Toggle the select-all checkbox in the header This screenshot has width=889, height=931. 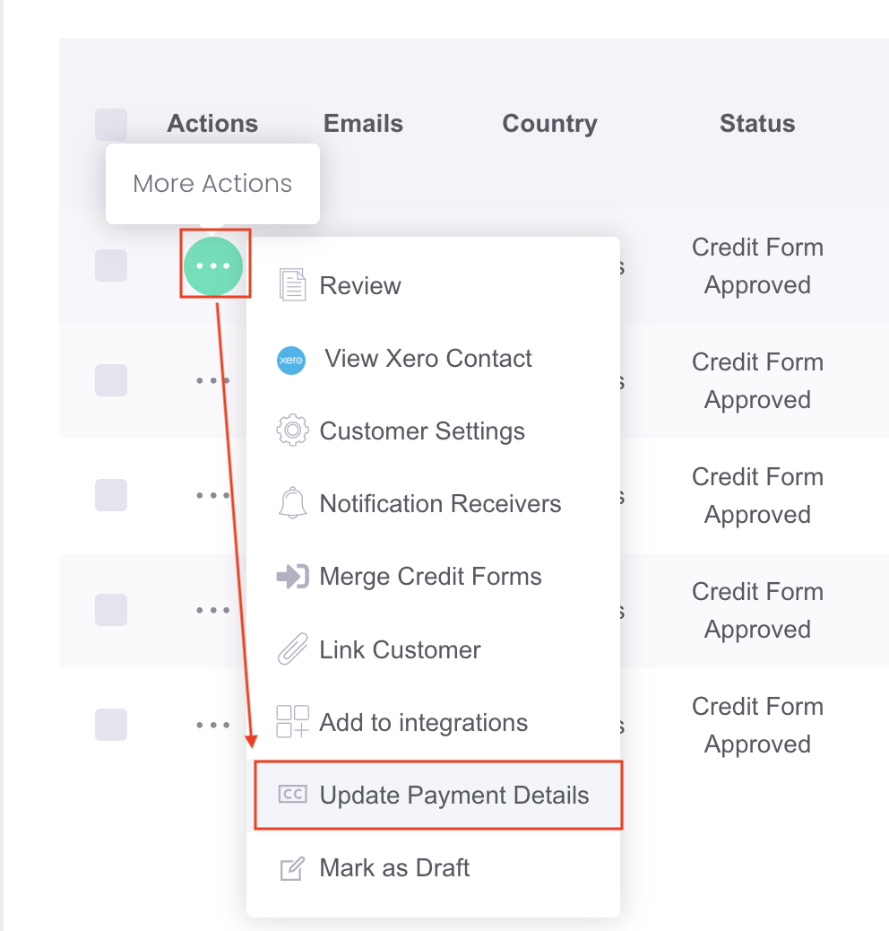(111, 125)
